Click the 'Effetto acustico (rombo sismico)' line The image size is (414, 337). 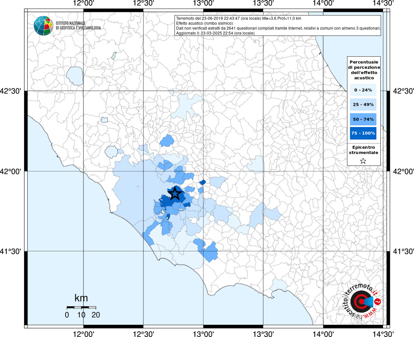(205, 23)
